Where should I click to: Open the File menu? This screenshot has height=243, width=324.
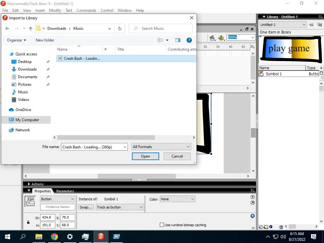(x=5, y=10)
